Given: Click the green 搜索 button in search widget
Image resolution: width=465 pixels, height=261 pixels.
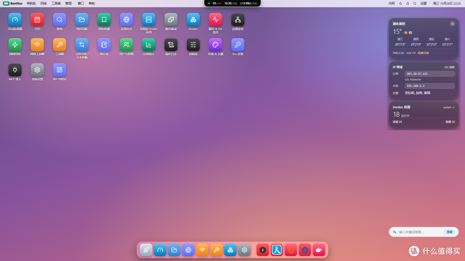Looking at the screenshot, I should 449,232.
